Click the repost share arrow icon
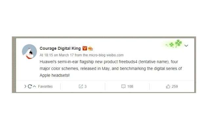The width and height of the screenshot is (210, 131). point(81,86)
